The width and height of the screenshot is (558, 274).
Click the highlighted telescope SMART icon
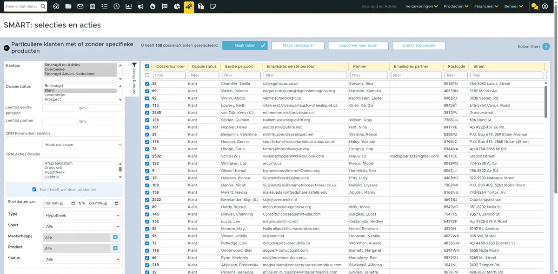pos(189,6)
